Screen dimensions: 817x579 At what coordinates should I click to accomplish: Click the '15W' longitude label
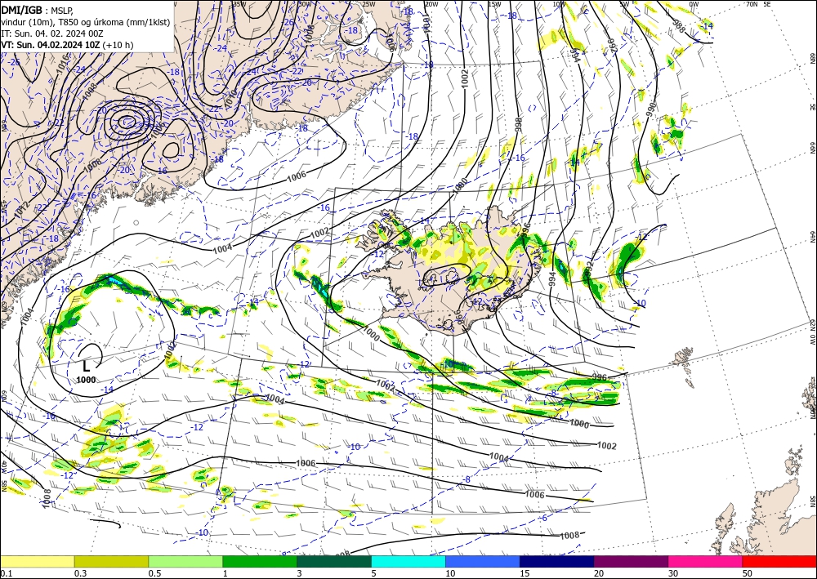494,3
